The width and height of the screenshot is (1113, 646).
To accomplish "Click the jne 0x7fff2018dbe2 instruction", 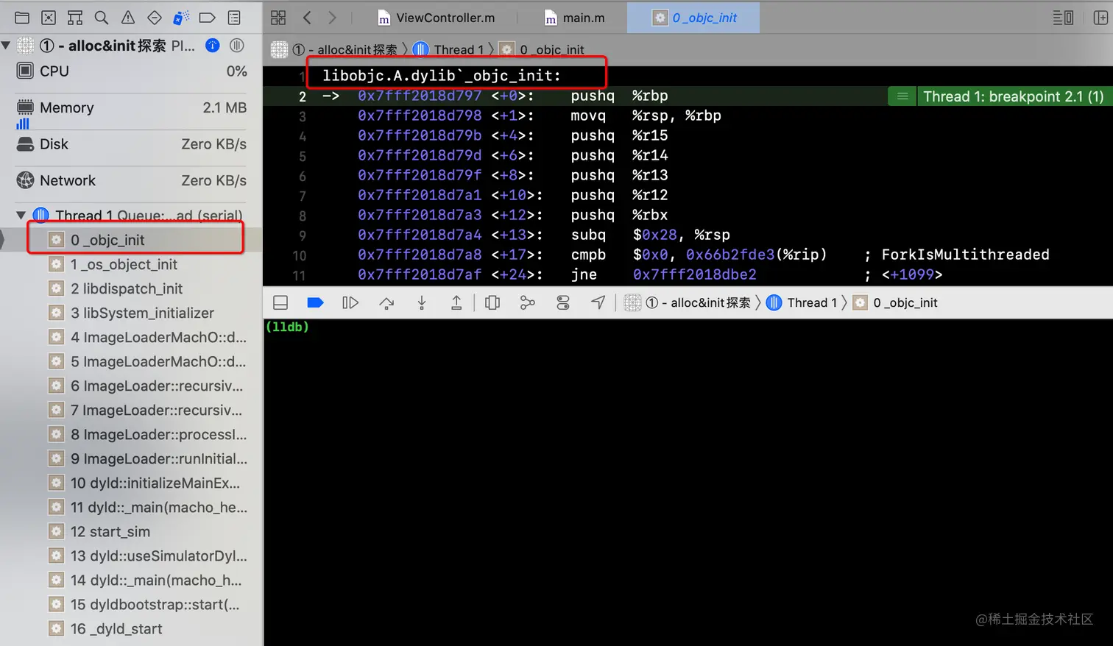I will point(663,274).
